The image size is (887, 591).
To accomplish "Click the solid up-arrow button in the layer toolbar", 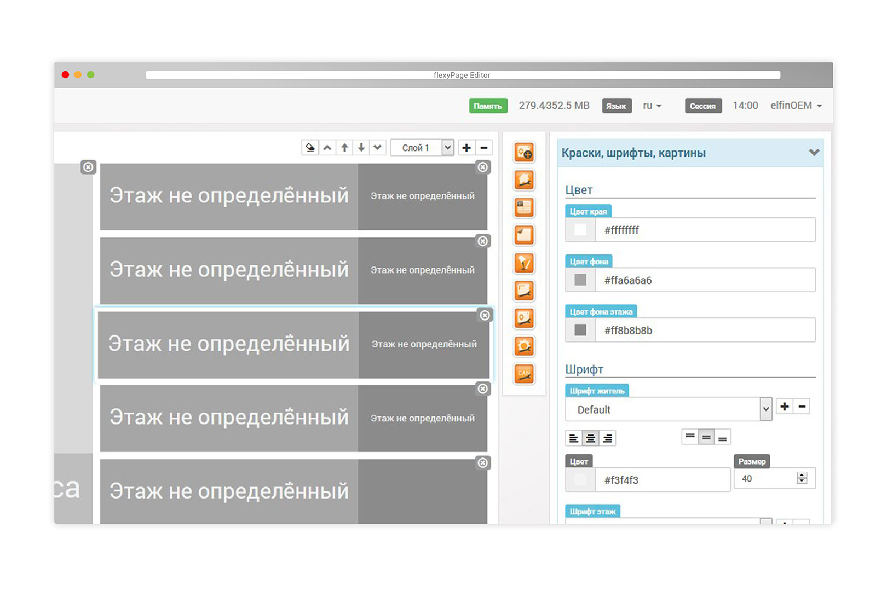I will 344,148.
